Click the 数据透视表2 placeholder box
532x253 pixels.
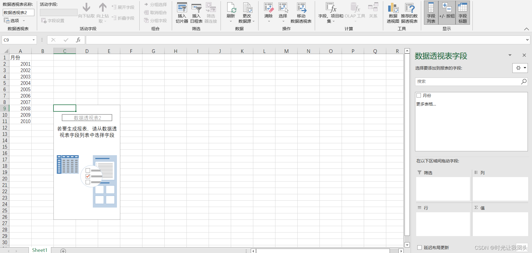click(x=87, y=118)
